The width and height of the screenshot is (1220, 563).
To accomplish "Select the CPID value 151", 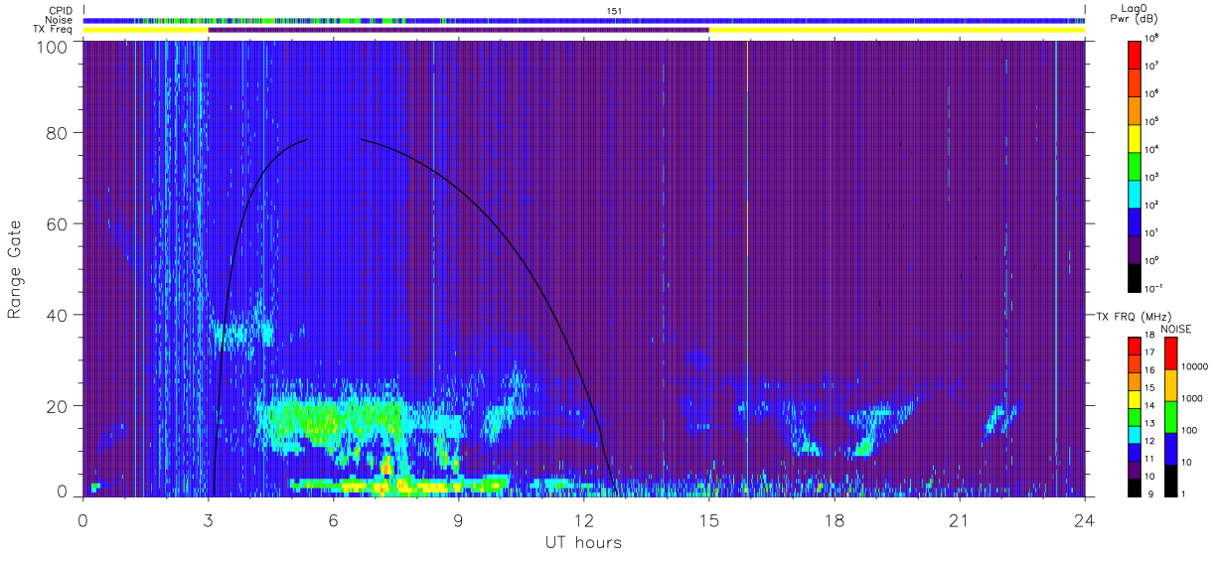I will pos(614,11).
